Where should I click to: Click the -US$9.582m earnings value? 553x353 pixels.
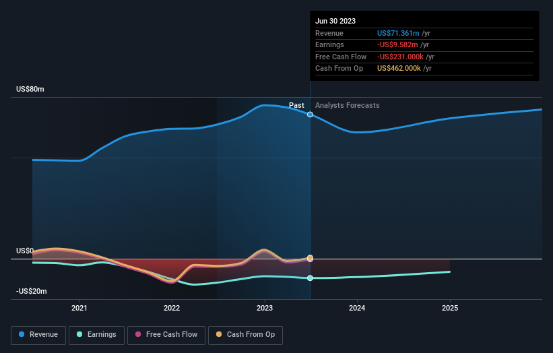397,44
